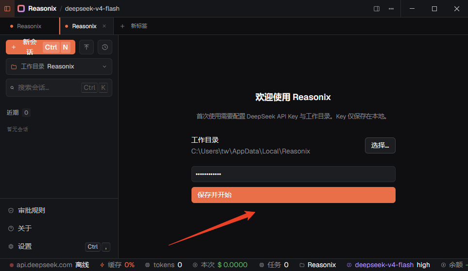Focus the masked API key input field
The image size is (468, 271).
294,174
